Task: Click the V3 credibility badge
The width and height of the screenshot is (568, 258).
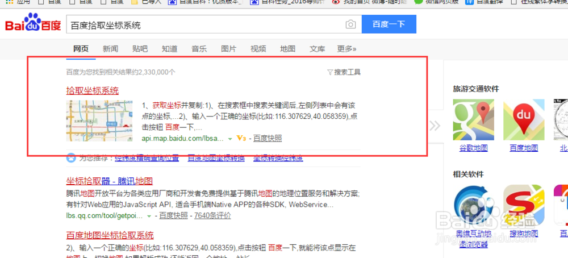Action: (241, 138)
